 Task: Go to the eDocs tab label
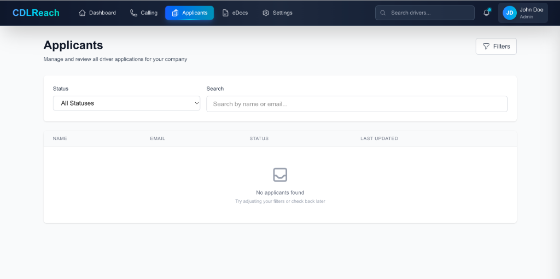[x=240, y=13]
